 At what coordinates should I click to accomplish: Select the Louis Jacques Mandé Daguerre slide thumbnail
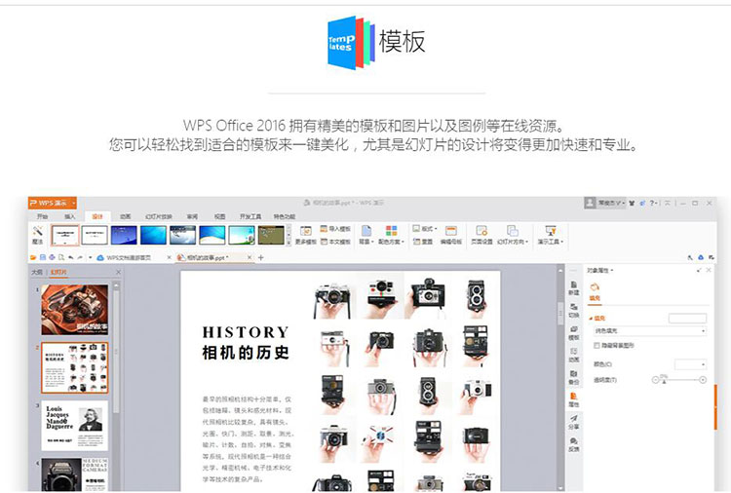74,426
